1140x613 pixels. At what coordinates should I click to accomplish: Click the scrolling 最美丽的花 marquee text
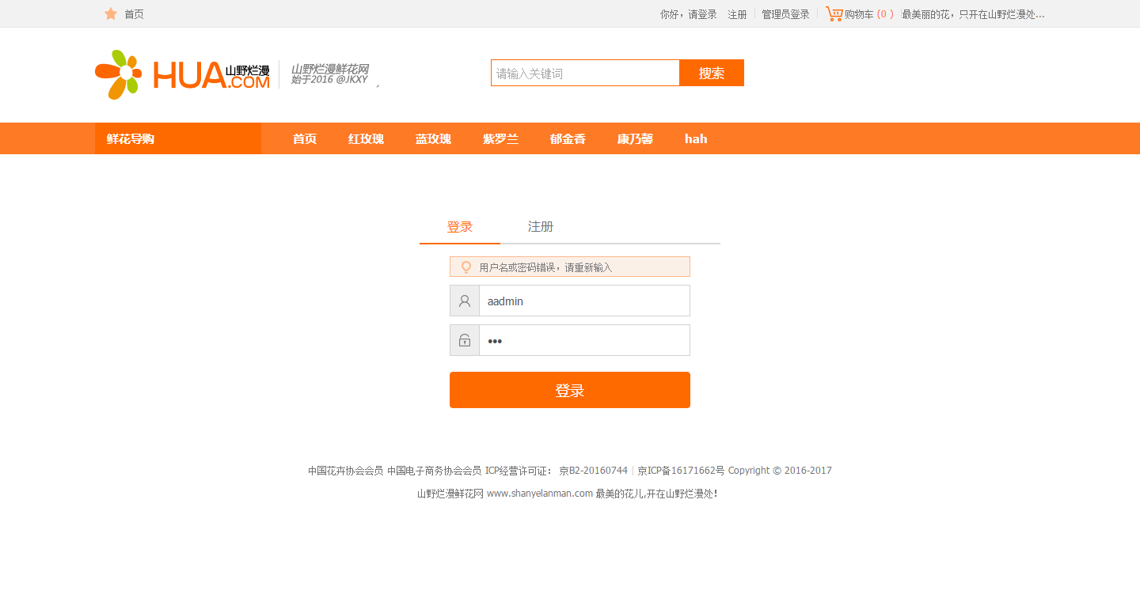[974, 14]
